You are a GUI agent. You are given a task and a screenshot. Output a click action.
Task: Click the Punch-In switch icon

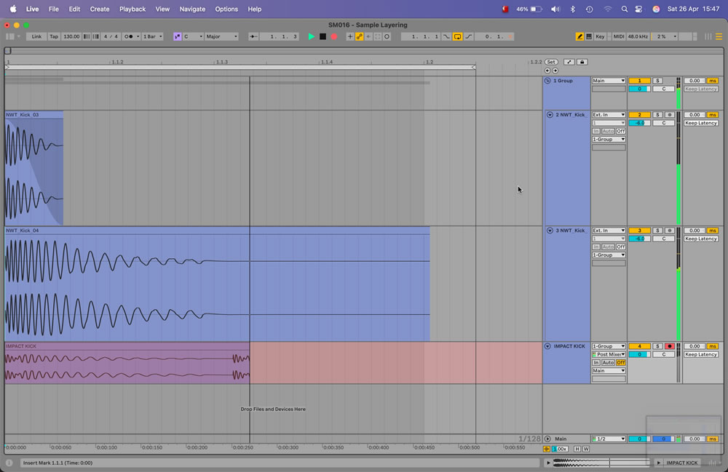pyautogui.click(x=446, y=36)
